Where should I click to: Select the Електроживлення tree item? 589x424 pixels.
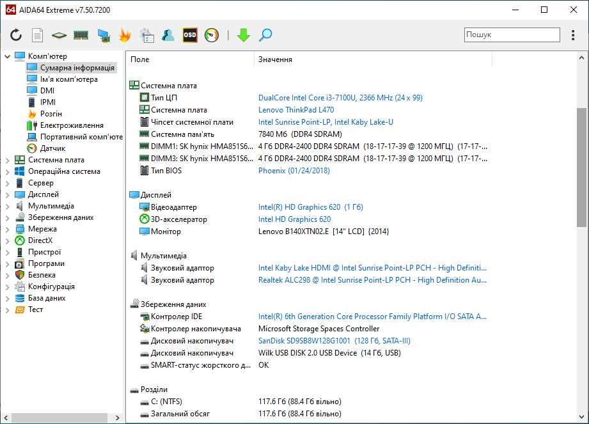72,125
